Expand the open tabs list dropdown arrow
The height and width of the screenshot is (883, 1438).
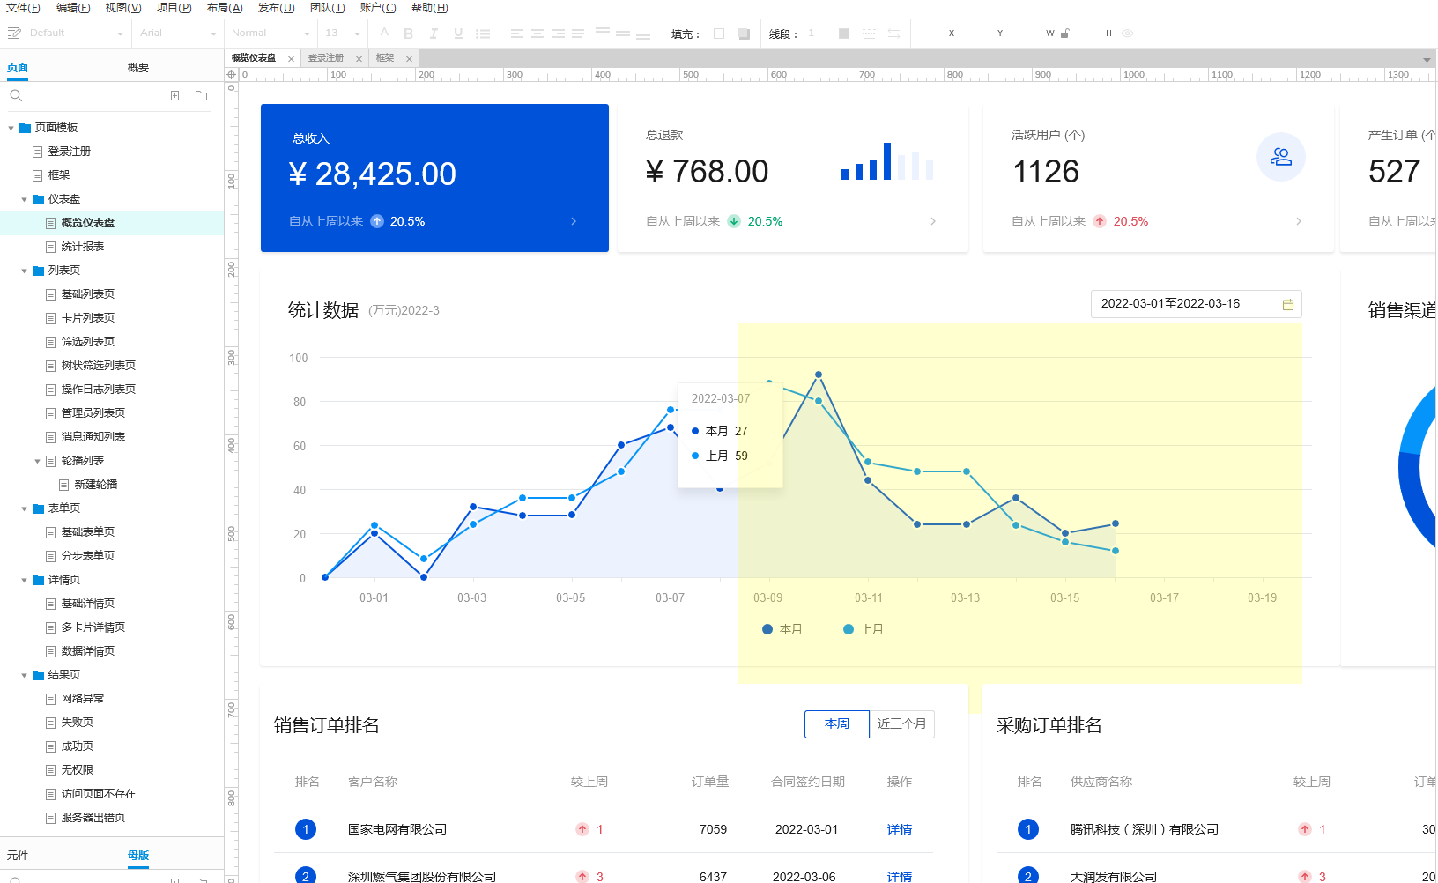click(1427, 59)
